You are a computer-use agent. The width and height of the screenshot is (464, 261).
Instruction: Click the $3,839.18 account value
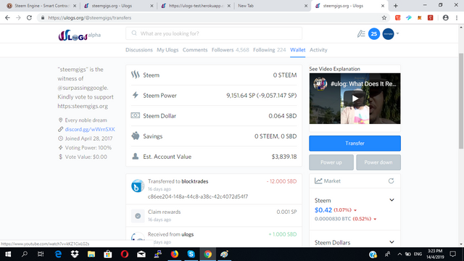[284, 157]
